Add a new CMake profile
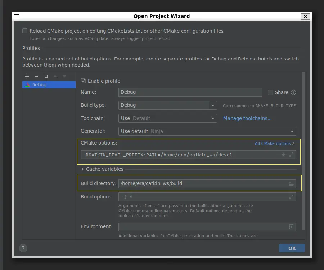Viewport: 324px width, 270px height. click(x=27, y=76)
